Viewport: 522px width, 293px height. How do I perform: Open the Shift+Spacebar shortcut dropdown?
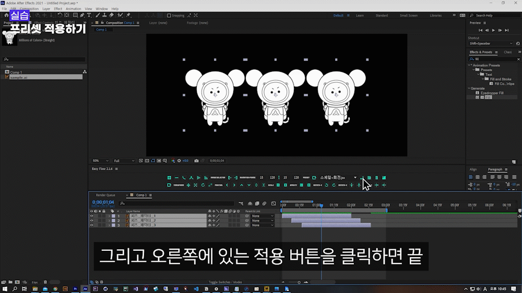491,44
